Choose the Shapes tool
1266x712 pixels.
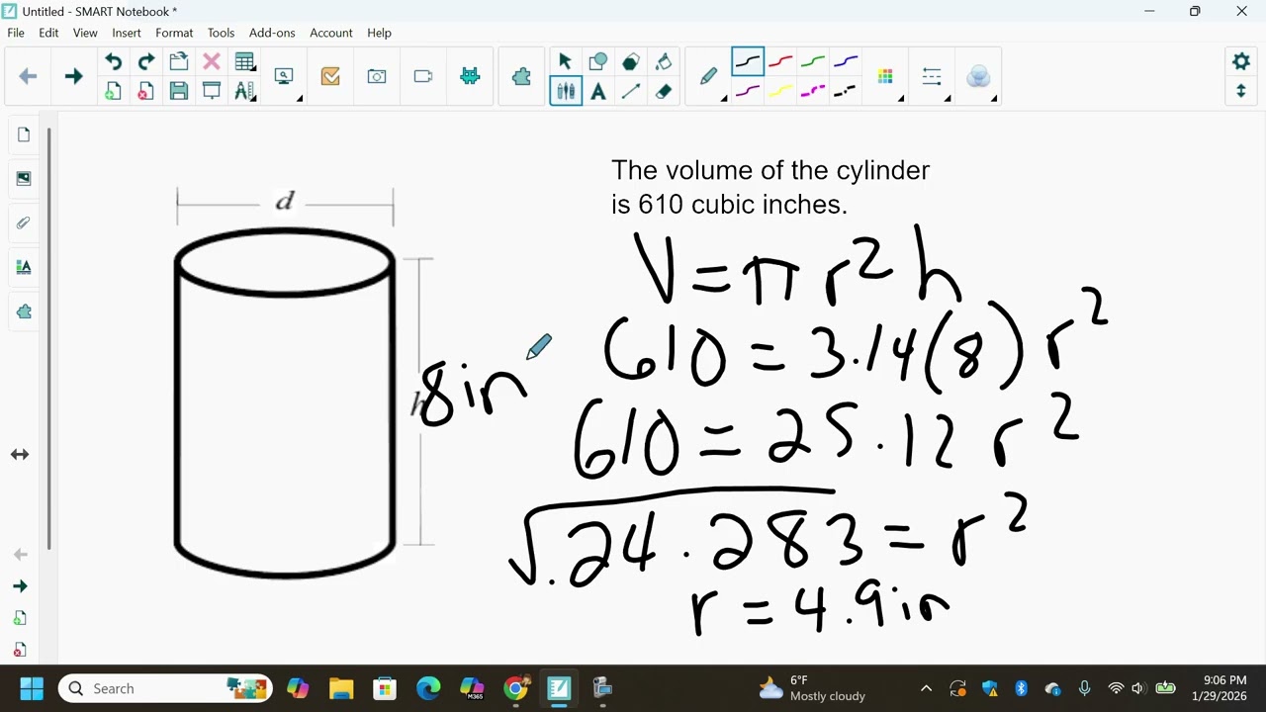click(597, 61)
